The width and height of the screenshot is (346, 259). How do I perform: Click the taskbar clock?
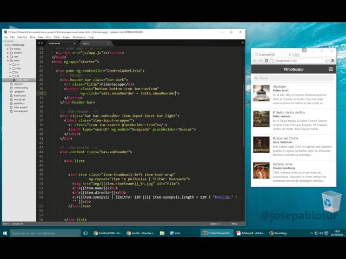pos(337,233)
